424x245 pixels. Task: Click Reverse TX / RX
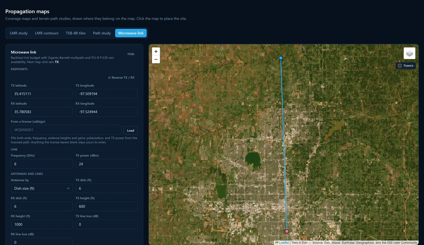pos(121,78)
